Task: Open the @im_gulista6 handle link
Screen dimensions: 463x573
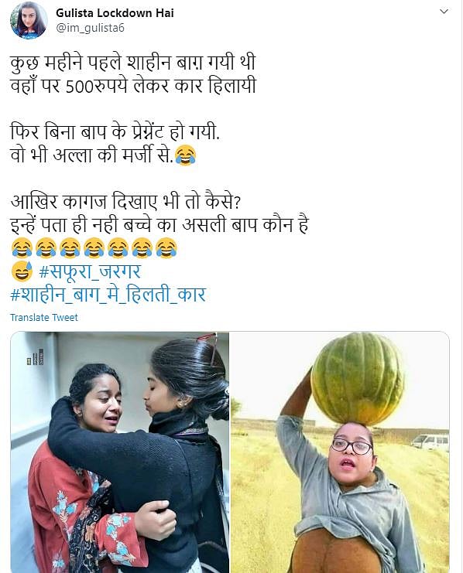Action: pyautogui.click(x=90, y=28)
